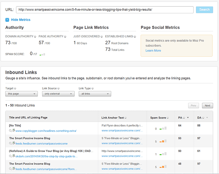
Task: Open anchor URL in okdork row
Action: (x=122, y=156)
